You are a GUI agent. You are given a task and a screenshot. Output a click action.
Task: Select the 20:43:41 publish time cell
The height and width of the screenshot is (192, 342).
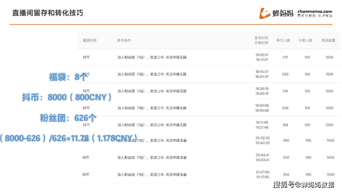point(263,155)
